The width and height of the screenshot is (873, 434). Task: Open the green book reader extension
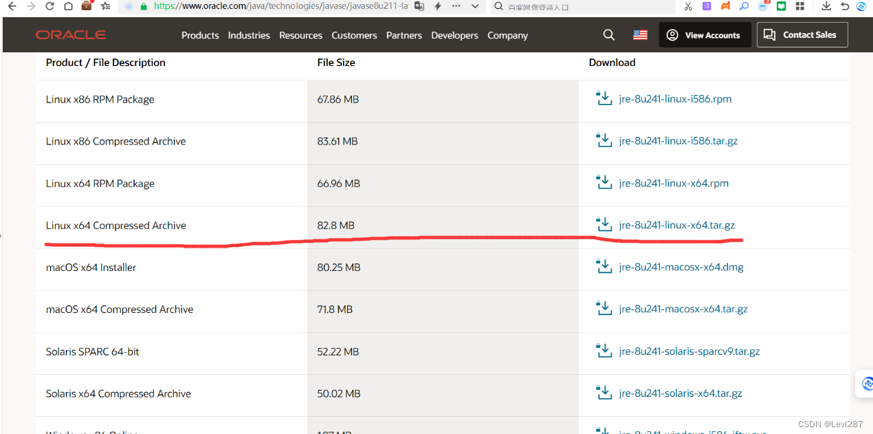[782, 6]
